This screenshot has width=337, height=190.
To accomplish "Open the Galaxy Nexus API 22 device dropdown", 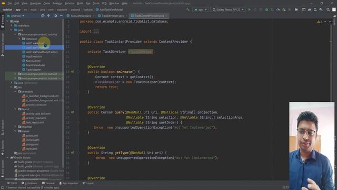I will click(x=228, y=9).
